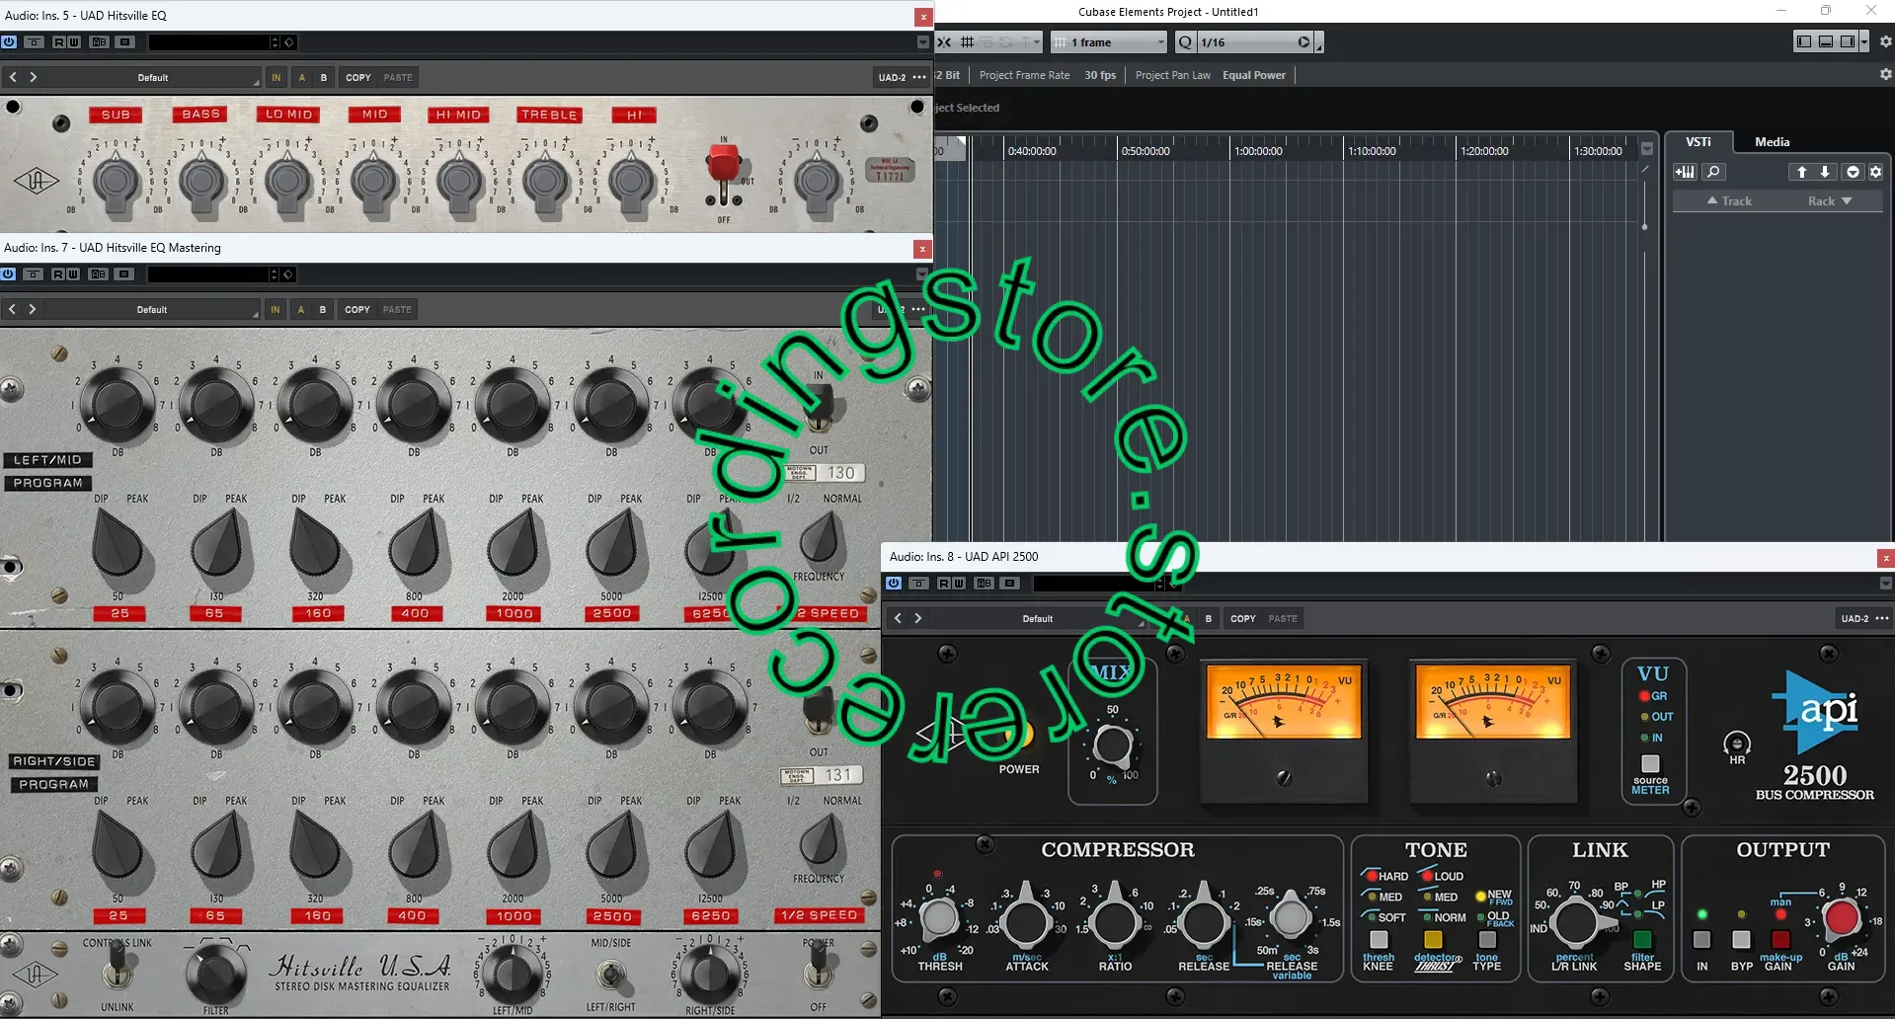Screen dimensions: 1895x1019
Task: Click Add Track Instrument icon in VSTi panel
Action: [x=1685, y=172]
